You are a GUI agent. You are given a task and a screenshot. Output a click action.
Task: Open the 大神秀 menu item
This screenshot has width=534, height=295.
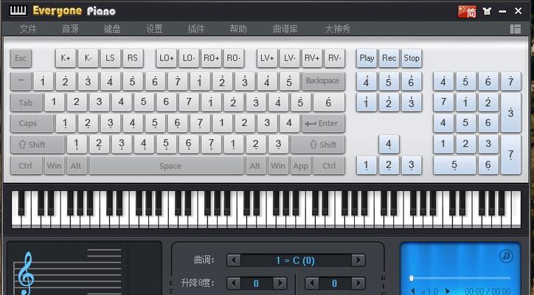coord(338,29)
